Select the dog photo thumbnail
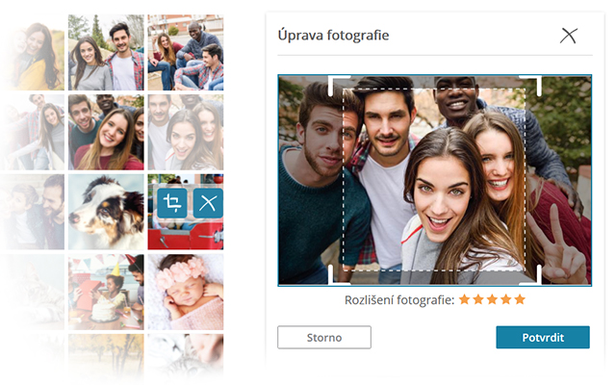Screen dimensions: 616x385 coord(106,211)
